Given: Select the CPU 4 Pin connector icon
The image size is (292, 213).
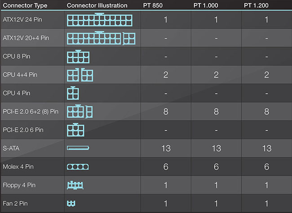Looking at the screenshot, I should pos(73,93).
